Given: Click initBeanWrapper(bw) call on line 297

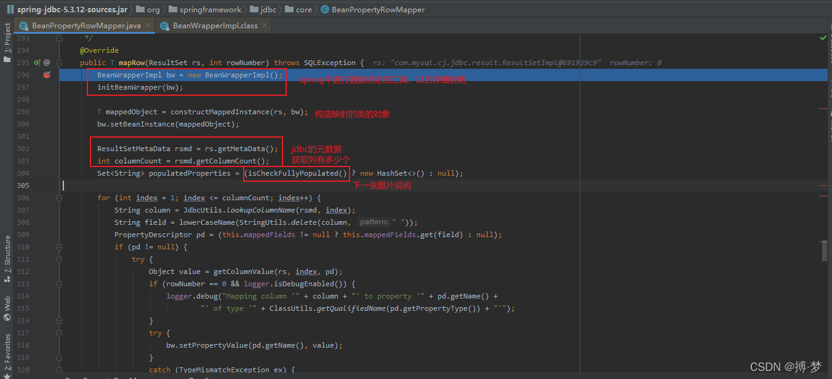Looking at the screenshot, I should pos(140,87).
